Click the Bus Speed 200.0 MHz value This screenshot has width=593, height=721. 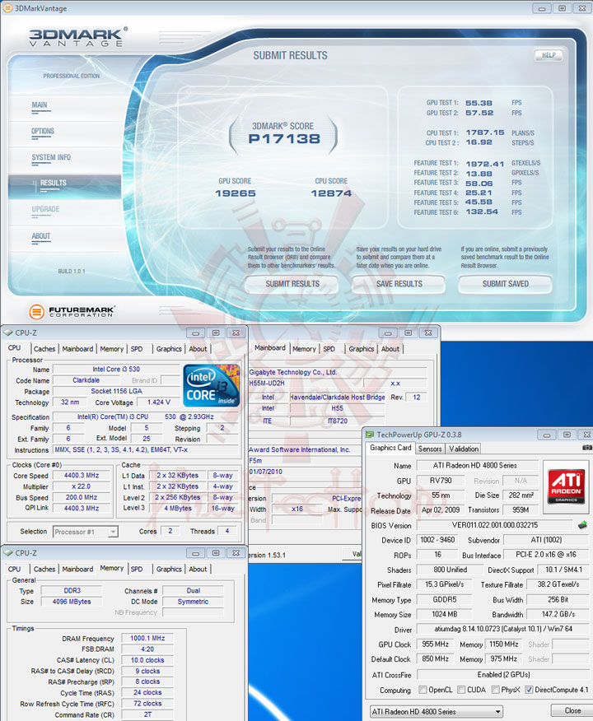tap(82, 497)
